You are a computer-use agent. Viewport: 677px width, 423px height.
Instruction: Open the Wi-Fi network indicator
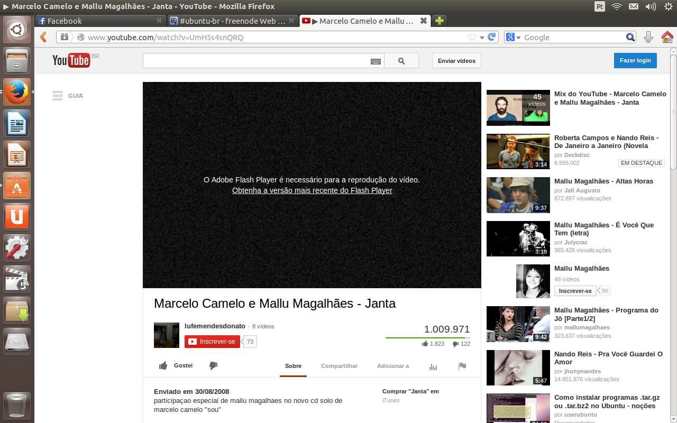pos(616,6)
